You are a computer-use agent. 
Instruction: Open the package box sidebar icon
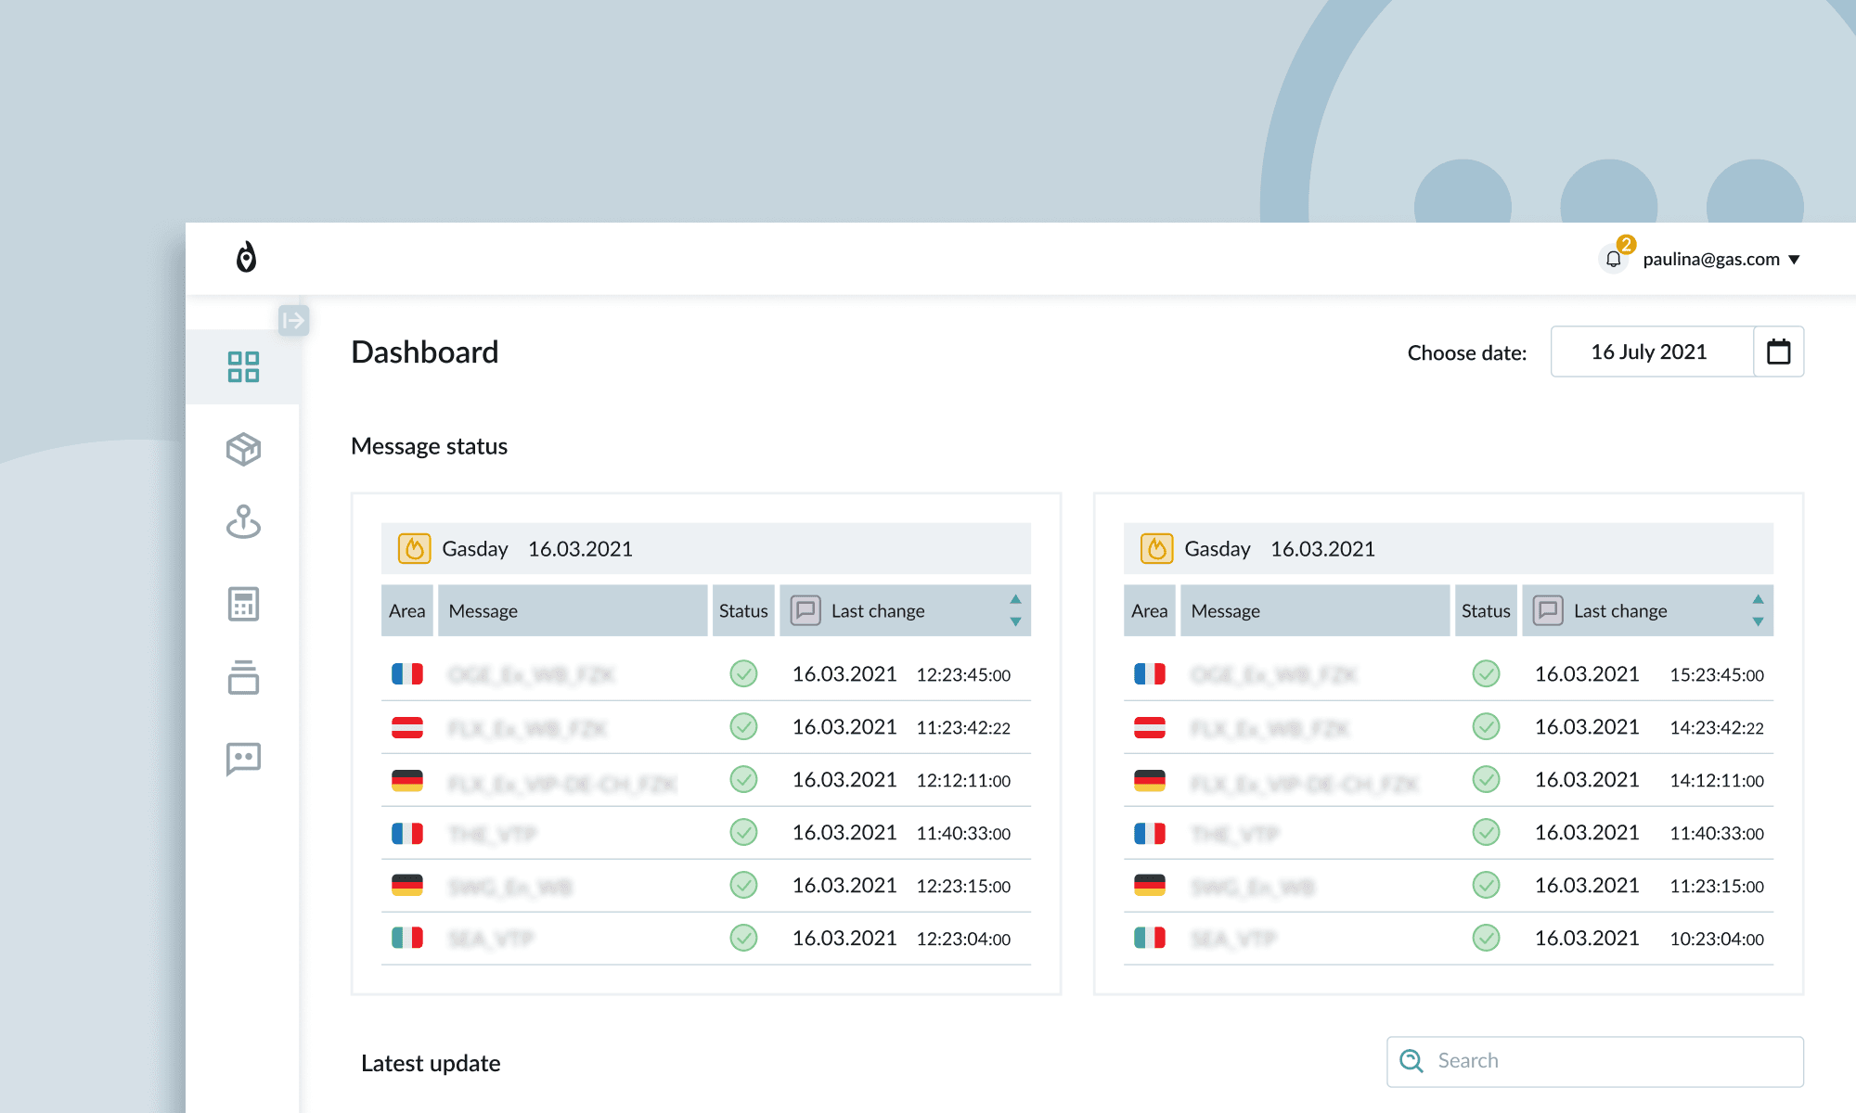pos(243,449)
